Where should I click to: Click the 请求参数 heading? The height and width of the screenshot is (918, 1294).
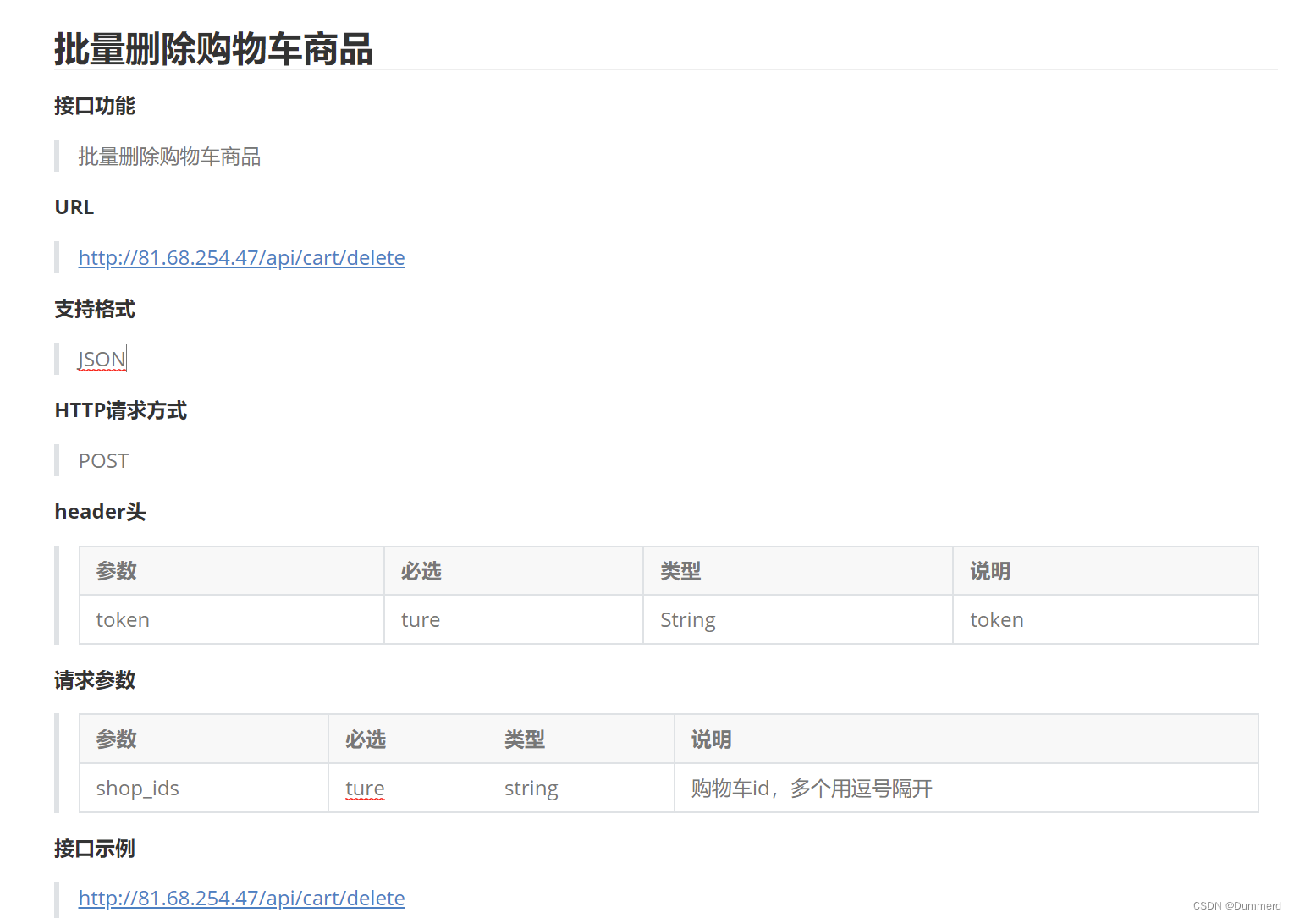click(x=94, y=680)
